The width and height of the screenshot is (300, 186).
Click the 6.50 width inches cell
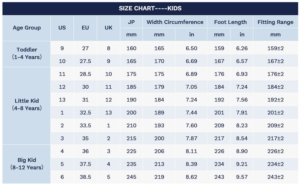191,48
